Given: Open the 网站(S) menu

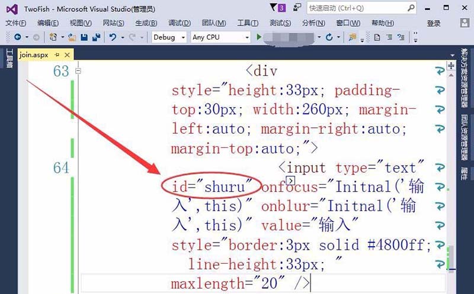Looking at the screenshot, I should tap(113, 23).
